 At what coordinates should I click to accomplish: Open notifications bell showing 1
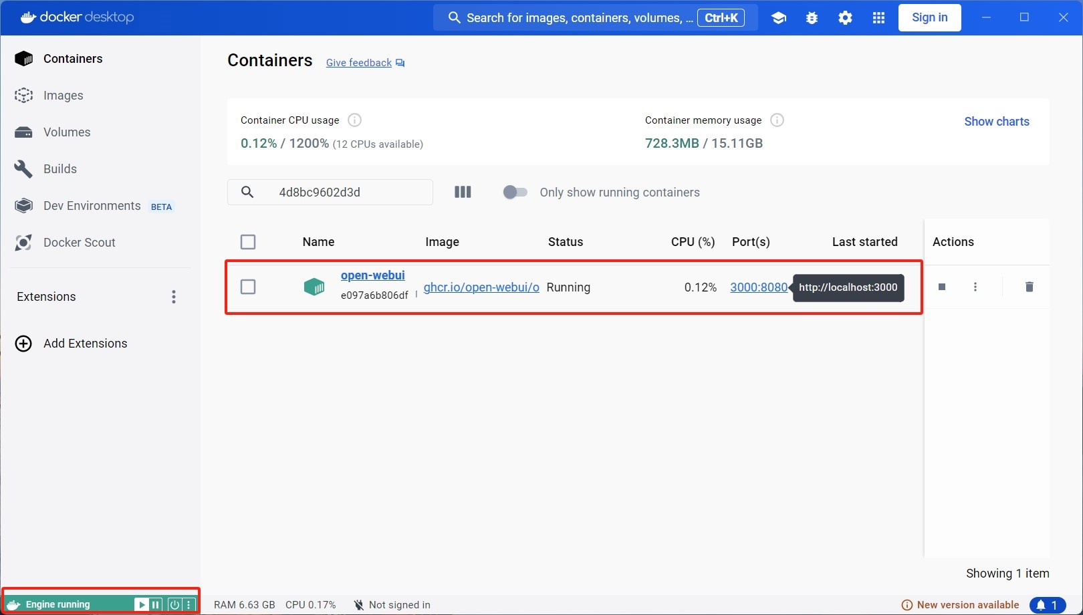pyautogui.click(x=1048, y=605)
